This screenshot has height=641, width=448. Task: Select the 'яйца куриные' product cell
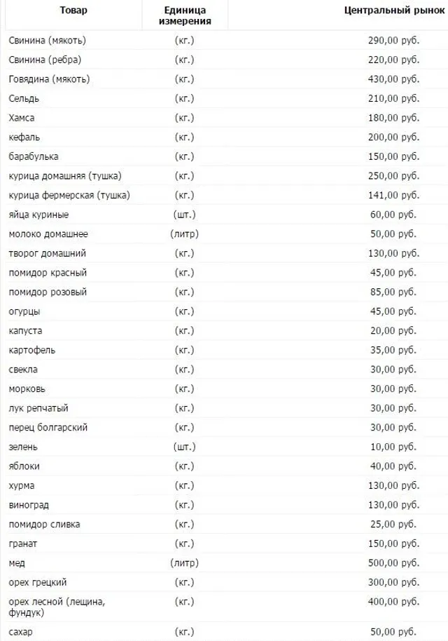pyautogui.click(x=38, y=214)
